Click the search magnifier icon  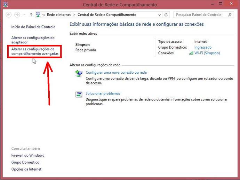click(x=230, y=15)
